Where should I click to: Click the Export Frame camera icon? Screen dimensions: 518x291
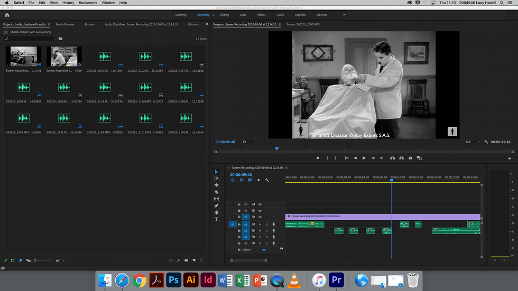pos(410,158)
